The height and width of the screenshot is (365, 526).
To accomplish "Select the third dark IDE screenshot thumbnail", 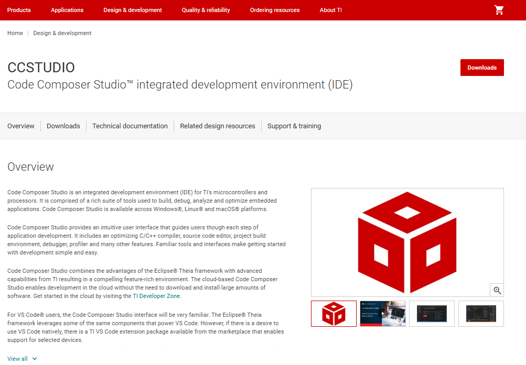I will pyautogui.click(x=432, y=314).
